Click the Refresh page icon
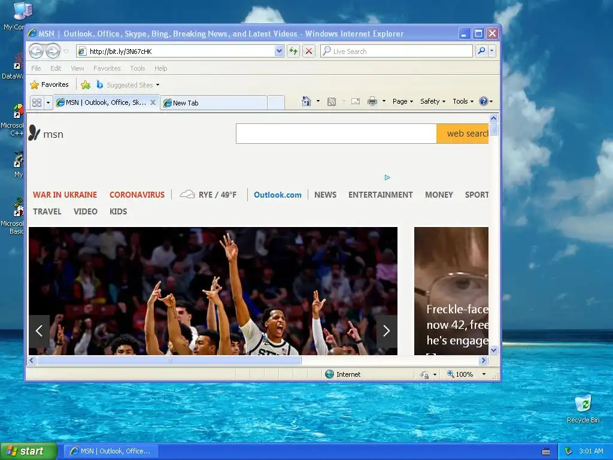 point(293,51)
